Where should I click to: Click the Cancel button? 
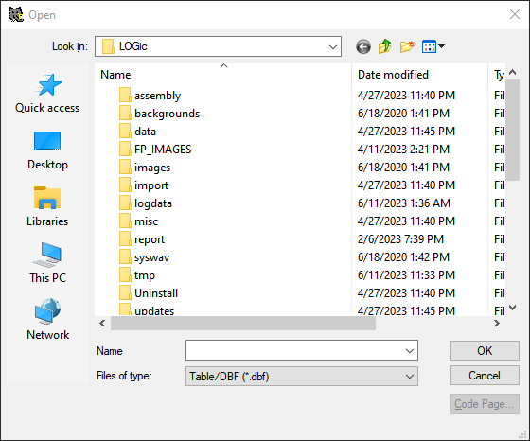485,376
